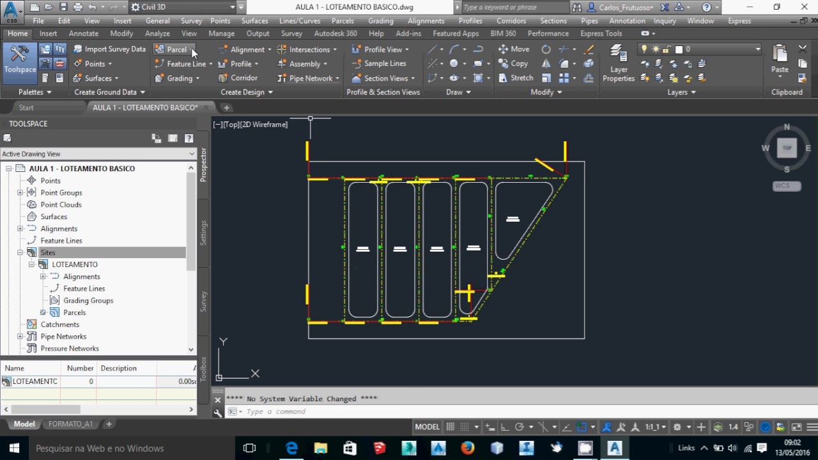Open Layer Properties manager
Image resolution: width=818 pixels, height=460 pixels.
click(x=619, y=63)
